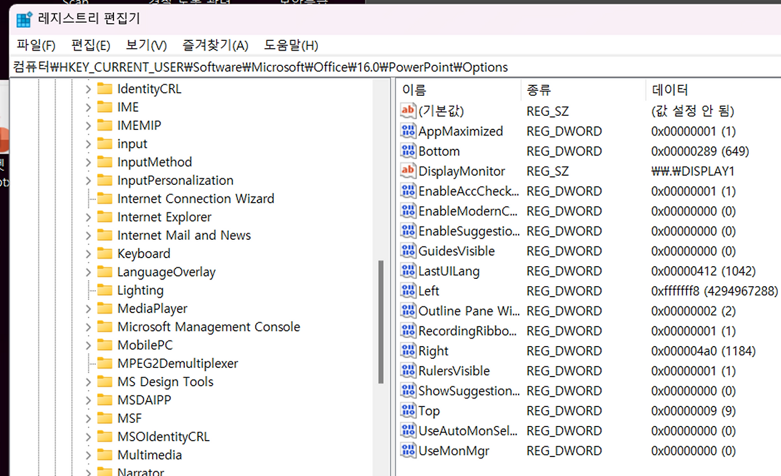The height and width of the screenshot is (476, 781).
Task: Click the GuidesVisible DWORD value icon
Action: point(408,251)
